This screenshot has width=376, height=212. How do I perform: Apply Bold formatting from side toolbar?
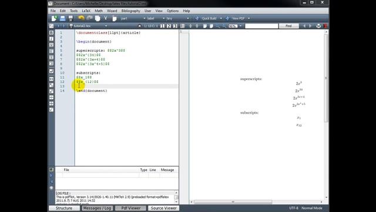tap(51, 33)
